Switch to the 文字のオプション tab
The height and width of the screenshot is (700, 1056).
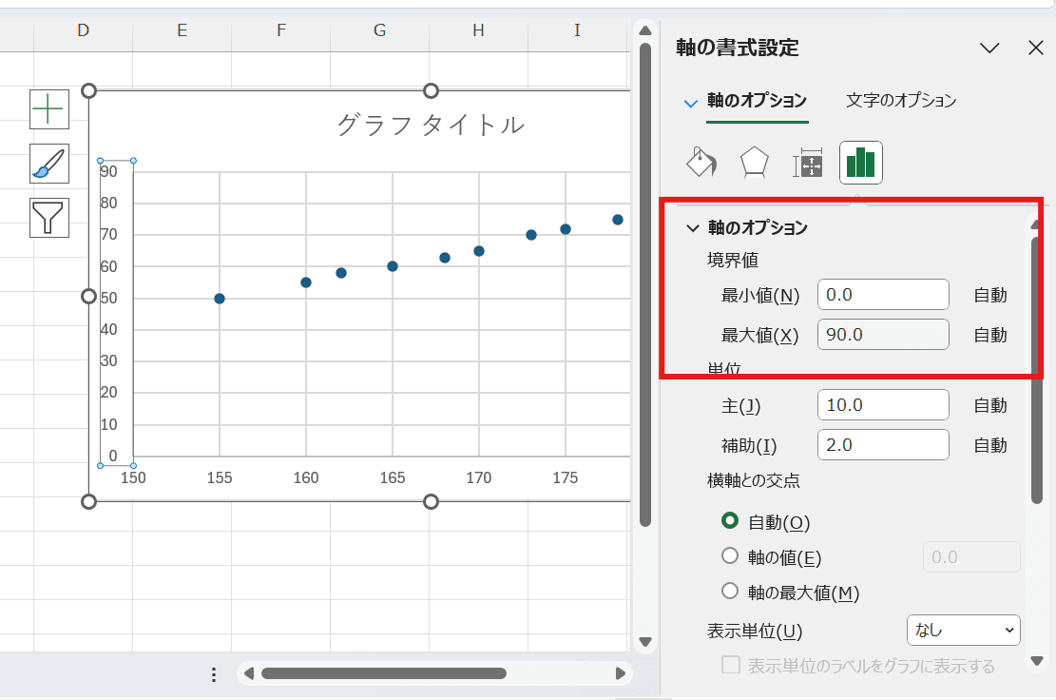point(900,101)
